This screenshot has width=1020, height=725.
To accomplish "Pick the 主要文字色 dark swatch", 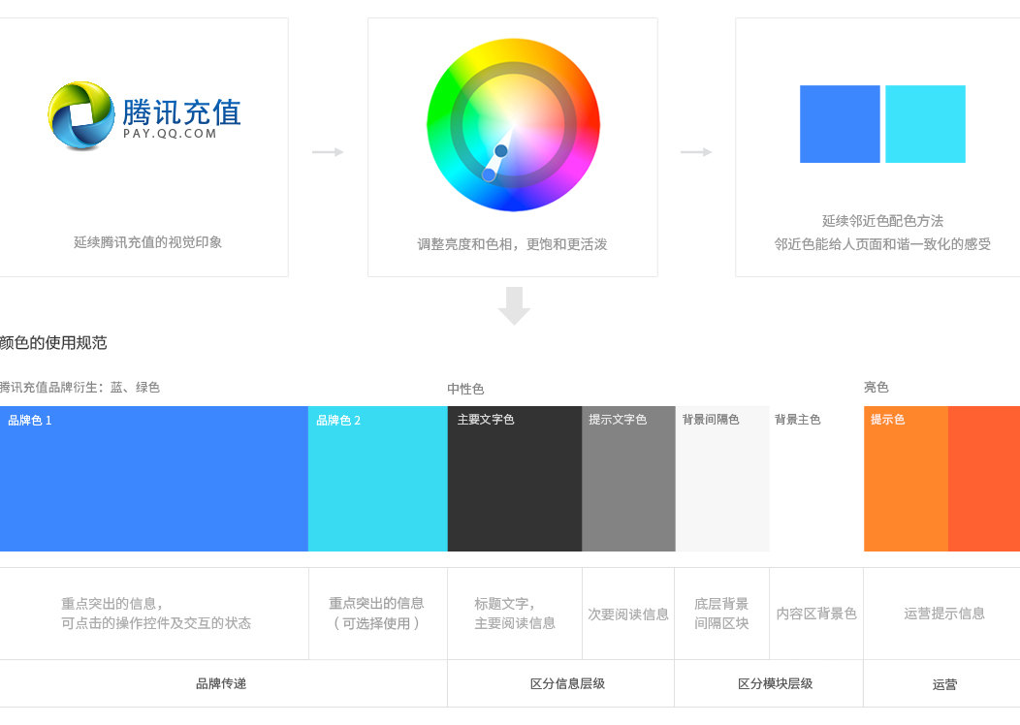I will click(x=515, y=479).
